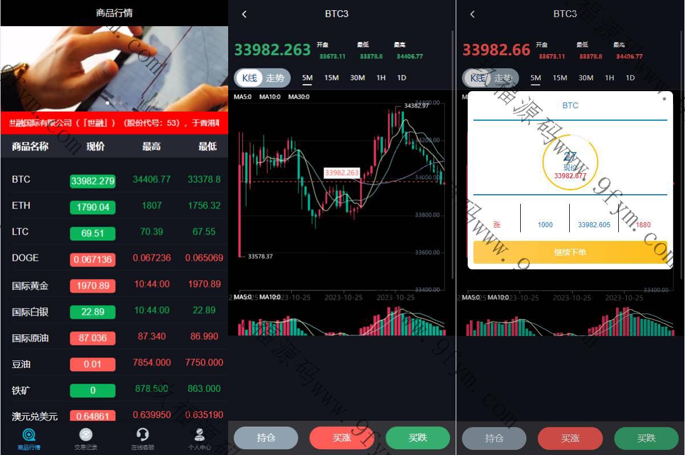This screenshot has height=455, width=685.
Task: Go back using arrow in right BTC3 panel
Action: click(472, 14)
